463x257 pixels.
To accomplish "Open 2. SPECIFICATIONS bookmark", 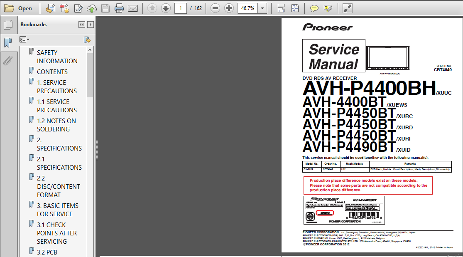I will coord(59,144).
